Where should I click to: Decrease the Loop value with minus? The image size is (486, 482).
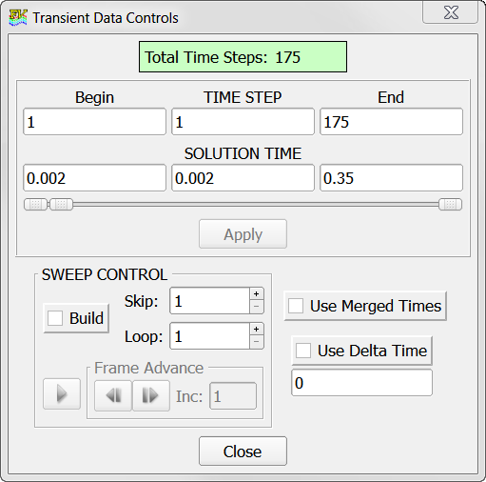pyautogui.click(x=257, y=342)
